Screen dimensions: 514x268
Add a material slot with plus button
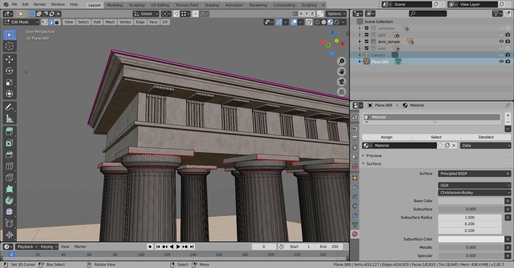coord(508,115)
